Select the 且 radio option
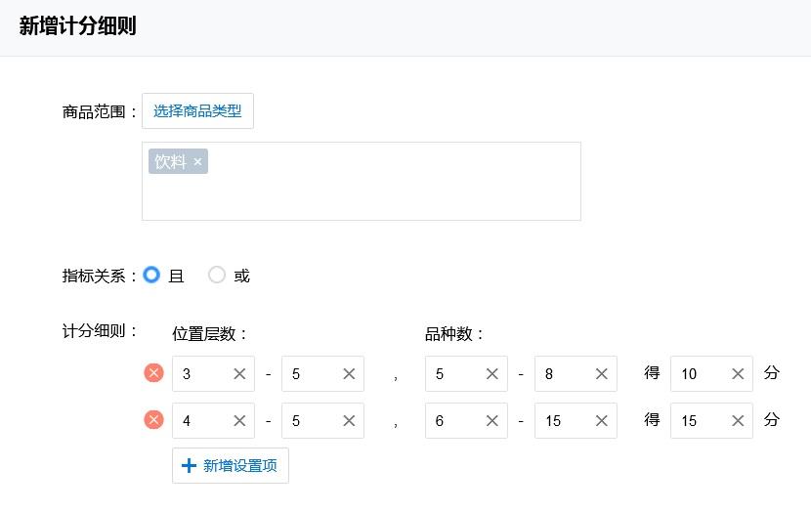811x512 pixels. [x=151, y=276]
